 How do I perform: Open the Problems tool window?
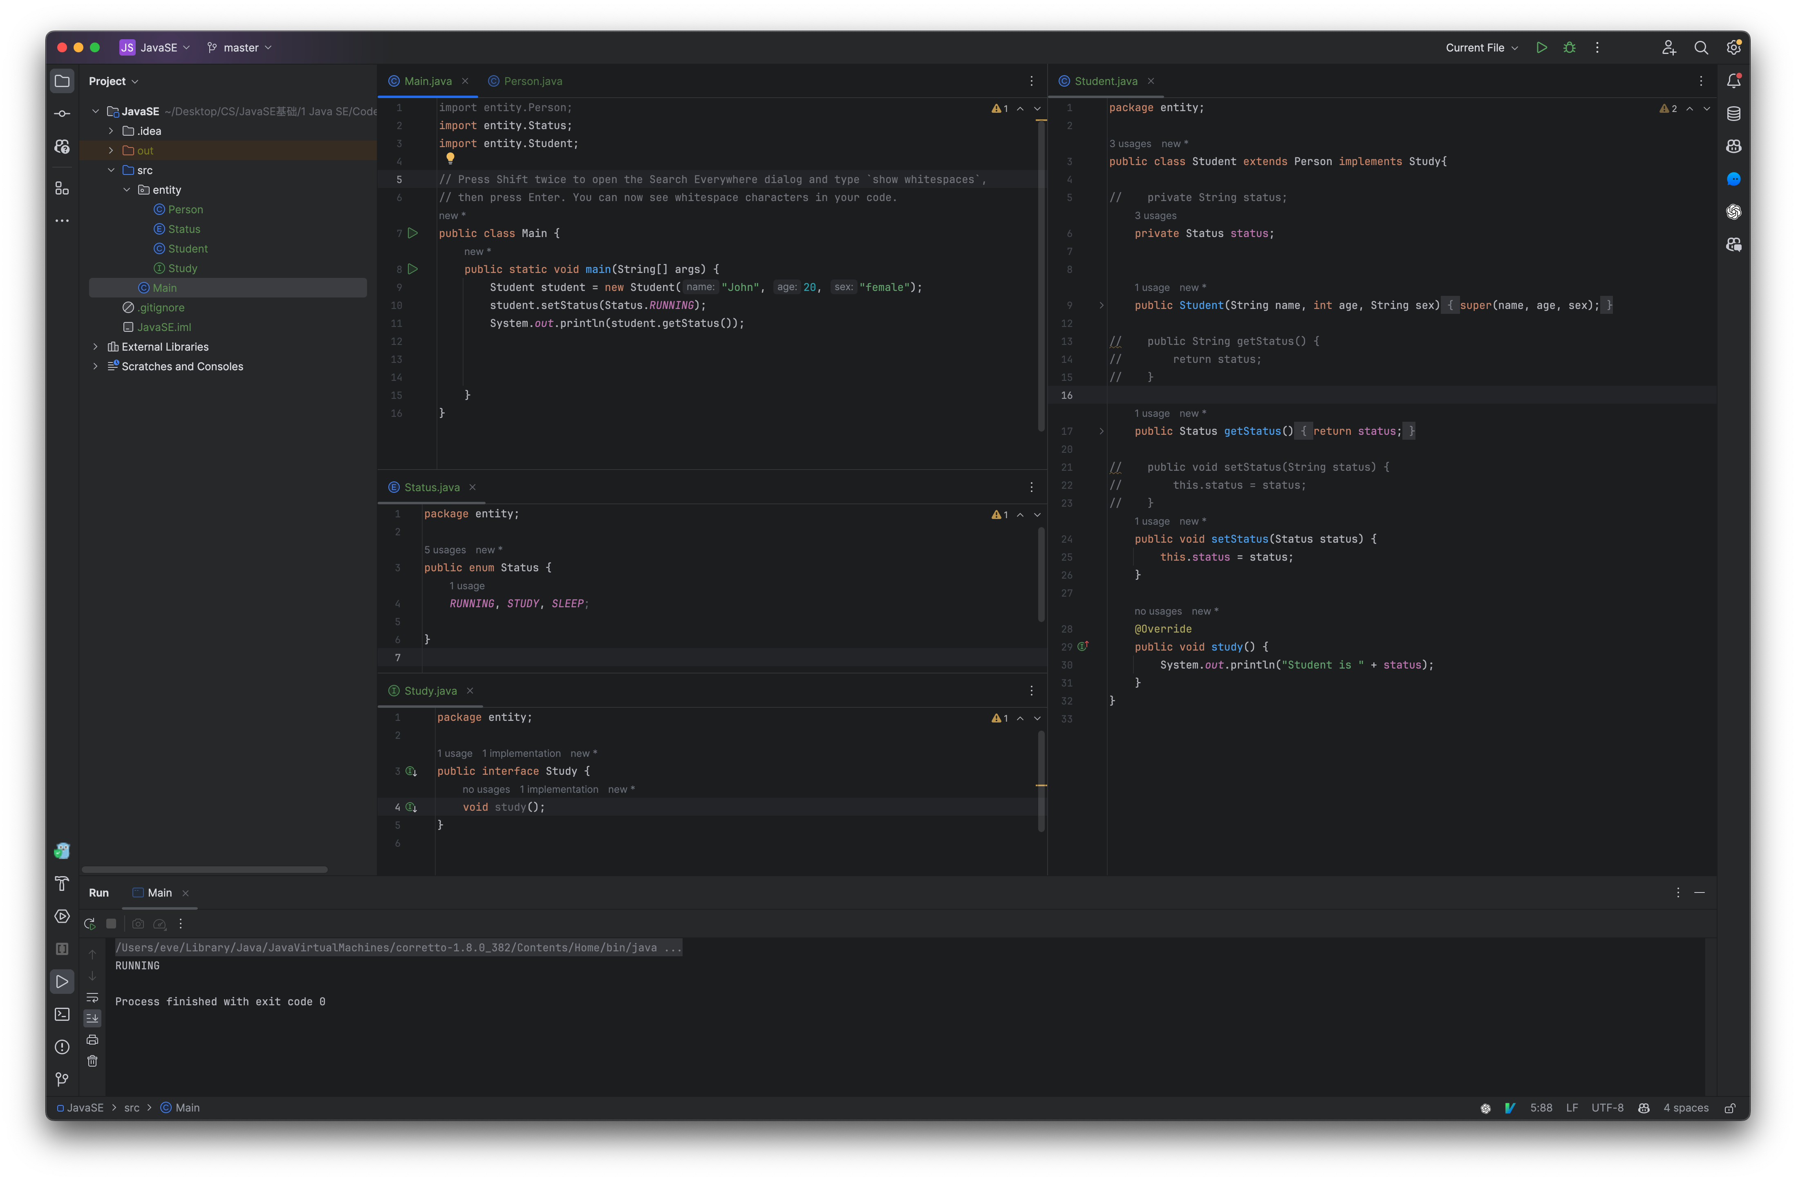click(x=62, y=1047)
